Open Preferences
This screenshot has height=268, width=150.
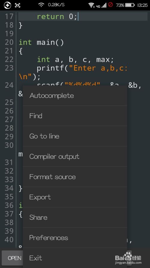(75, 238)
